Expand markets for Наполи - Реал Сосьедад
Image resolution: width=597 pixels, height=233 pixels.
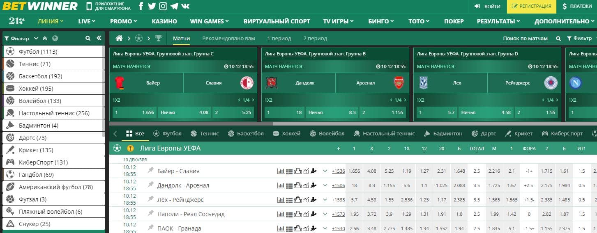[x=325, y=214]
